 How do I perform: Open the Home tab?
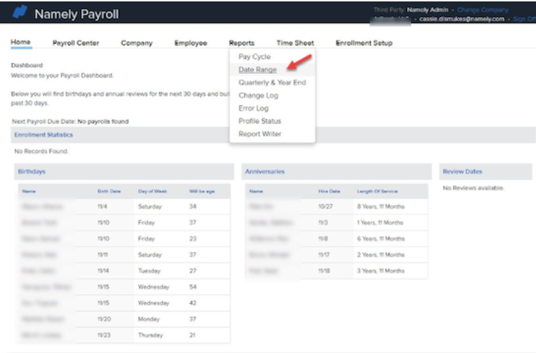(21, 43)
